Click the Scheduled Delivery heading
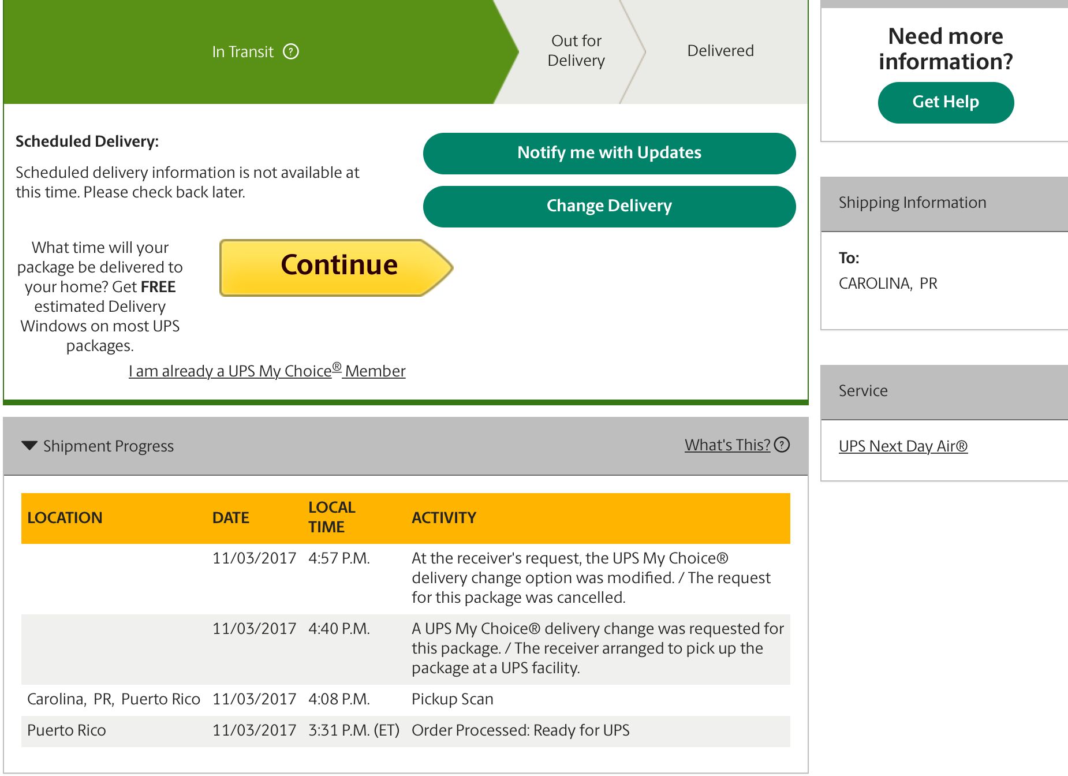The width and height of the screenshot is (1068, 776). 87,141
